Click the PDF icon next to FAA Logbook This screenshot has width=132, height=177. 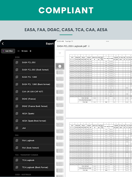pyautogui.click(x=17, y=140)
